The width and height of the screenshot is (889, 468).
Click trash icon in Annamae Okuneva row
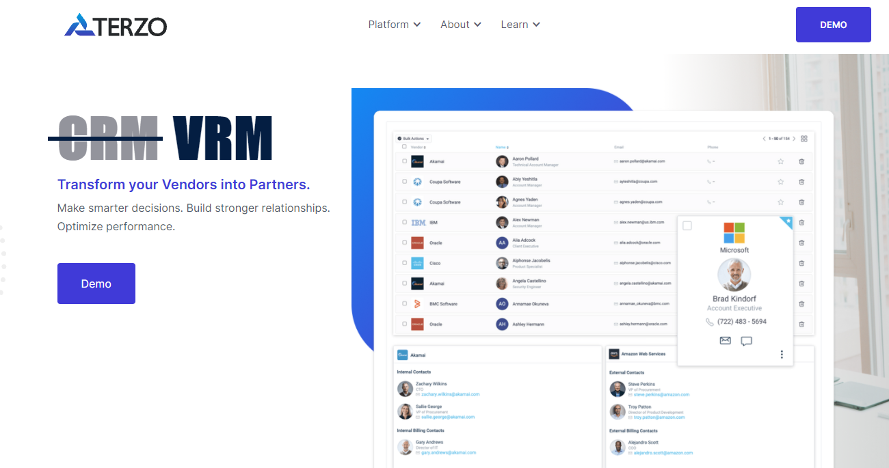click(801, 304)
